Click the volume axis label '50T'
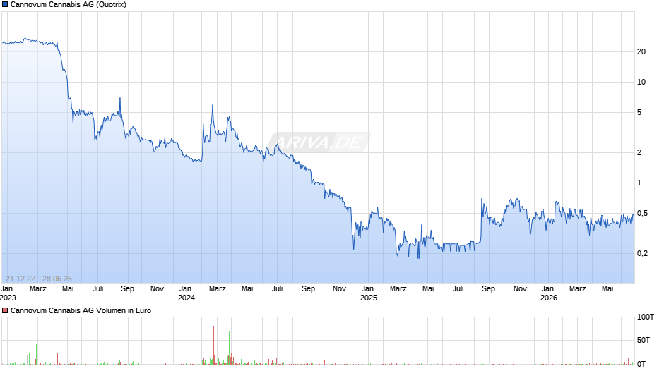664x371 pixels. click(644, 340)
